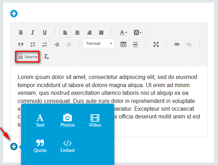218x165 pixels.
Task: Open the text color dropdown
Action: point(123,32)
